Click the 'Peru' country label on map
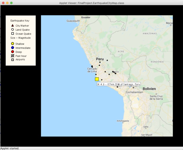The image size is (183, 150). click(100, 59)
